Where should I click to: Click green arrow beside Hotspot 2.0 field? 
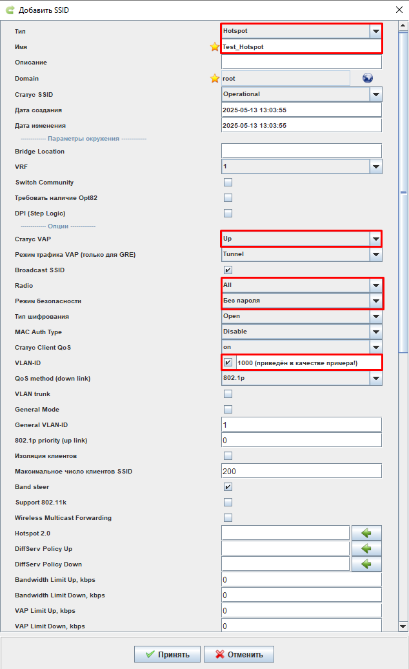366,533
